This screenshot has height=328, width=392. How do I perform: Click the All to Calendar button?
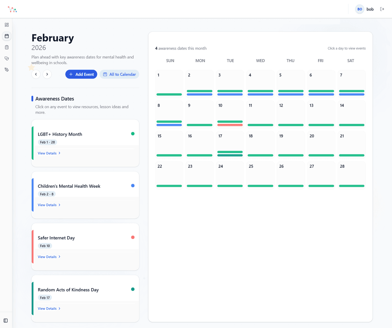coord(119,74)
